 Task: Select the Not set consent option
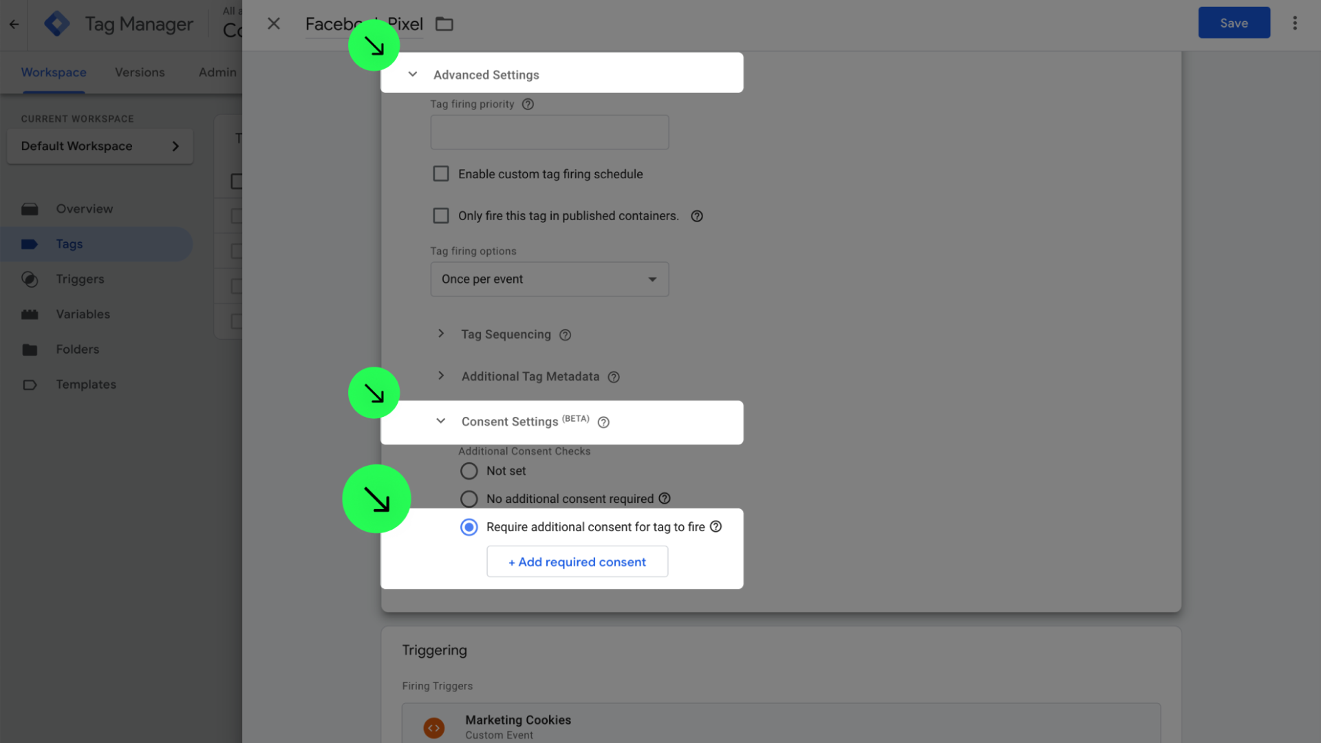[469, 471]
